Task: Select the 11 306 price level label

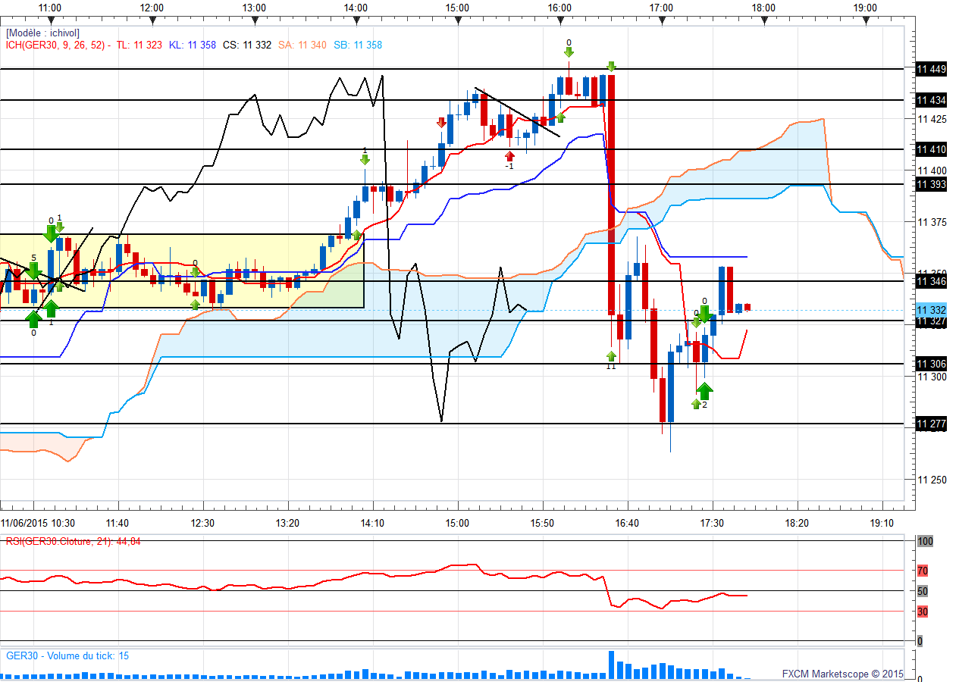Action: [x=931, y=364]
